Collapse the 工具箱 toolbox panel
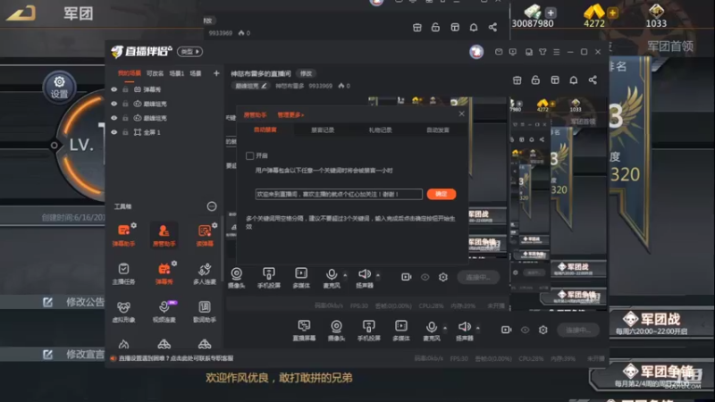This screenshot has height=402, width=715. click(x=212, y=206)
